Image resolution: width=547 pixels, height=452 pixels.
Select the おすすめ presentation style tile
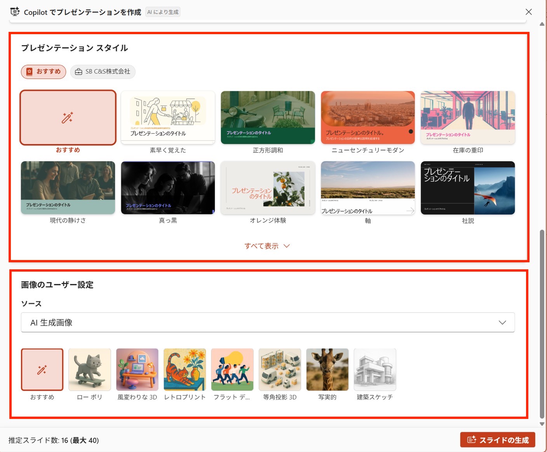click(68, 118)
